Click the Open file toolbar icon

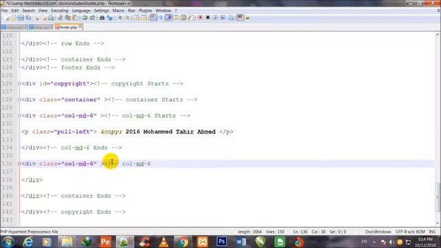pos(14,18)
